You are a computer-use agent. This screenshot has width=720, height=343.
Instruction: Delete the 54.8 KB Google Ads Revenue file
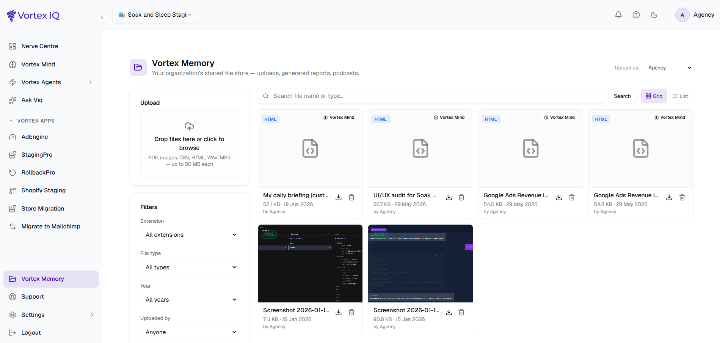[682, 197]
